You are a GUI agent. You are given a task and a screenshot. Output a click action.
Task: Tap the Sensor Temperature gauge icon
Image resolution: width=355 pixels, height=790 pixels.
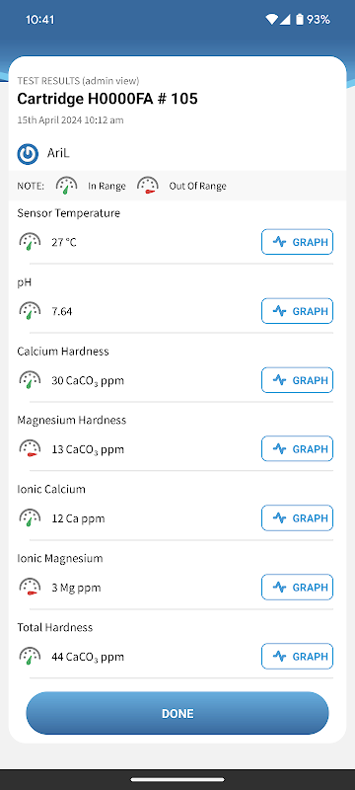click(x=30, y=242)
